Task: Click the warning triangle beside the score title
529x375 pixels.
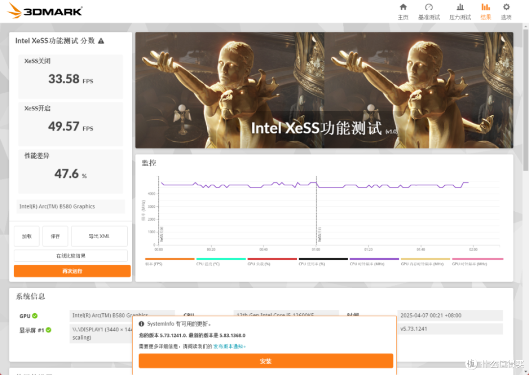Action: (101, 41)
